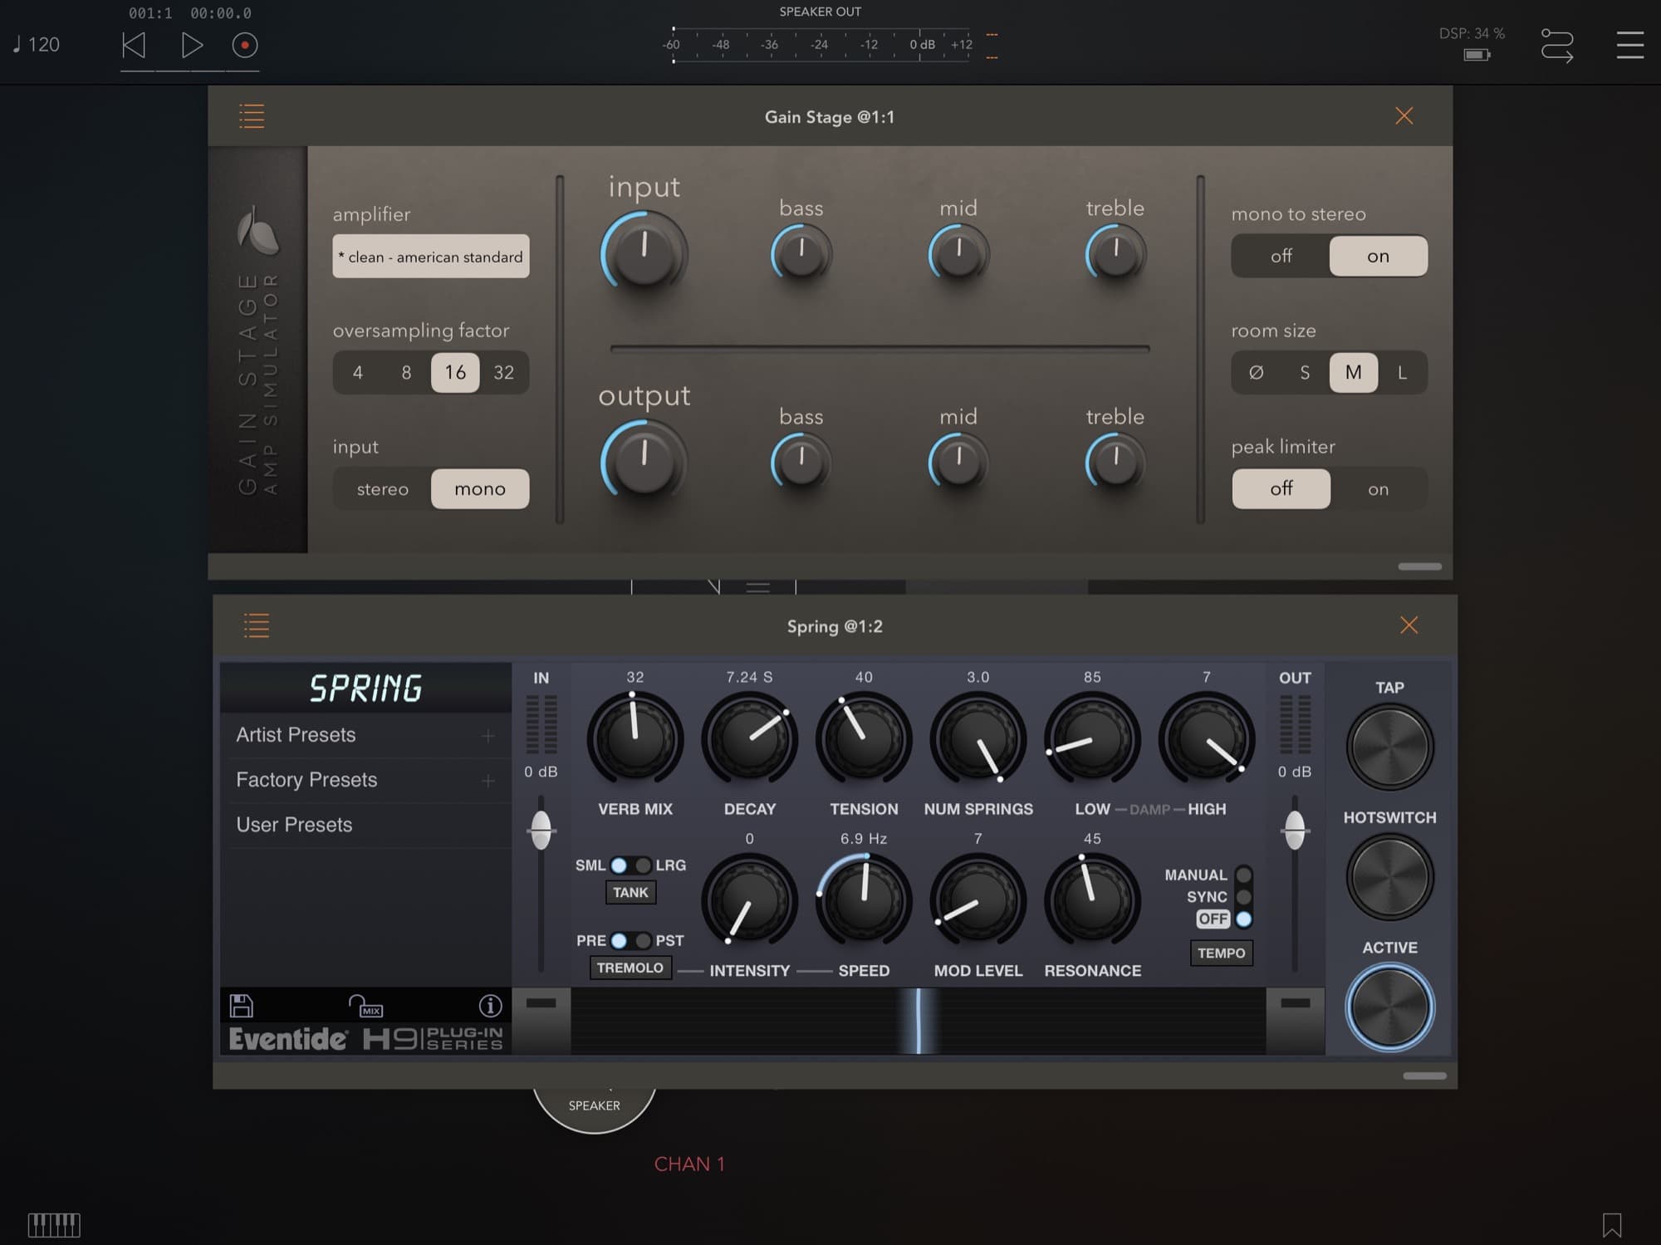Open the Gain Stage preset list icon

(x=252, y=115)
